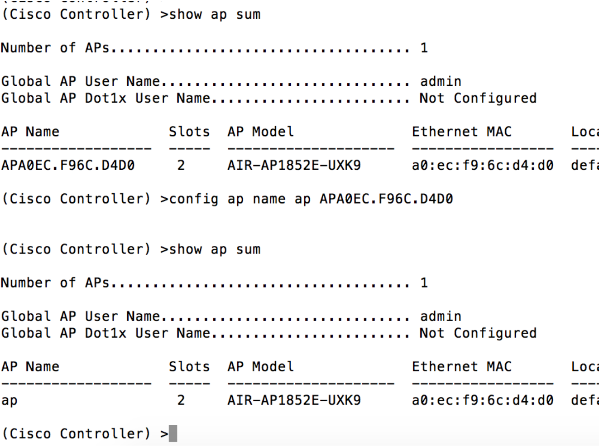Click the Slots header above the row named ap
This screenshot has height=446, width=606.
pos(189,367)
